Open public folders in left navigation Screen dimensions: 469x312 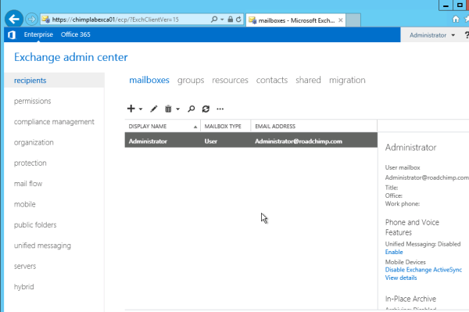point(35,225)
